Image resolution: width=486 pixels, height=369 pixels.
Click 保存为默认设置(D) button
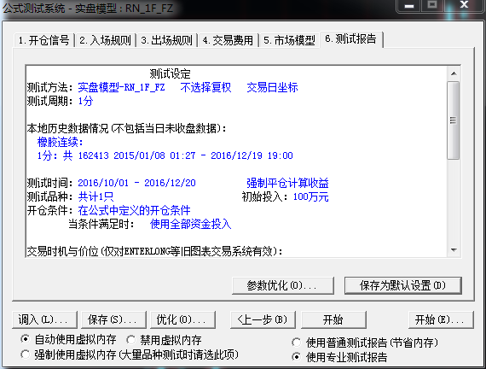pos(402,285)
